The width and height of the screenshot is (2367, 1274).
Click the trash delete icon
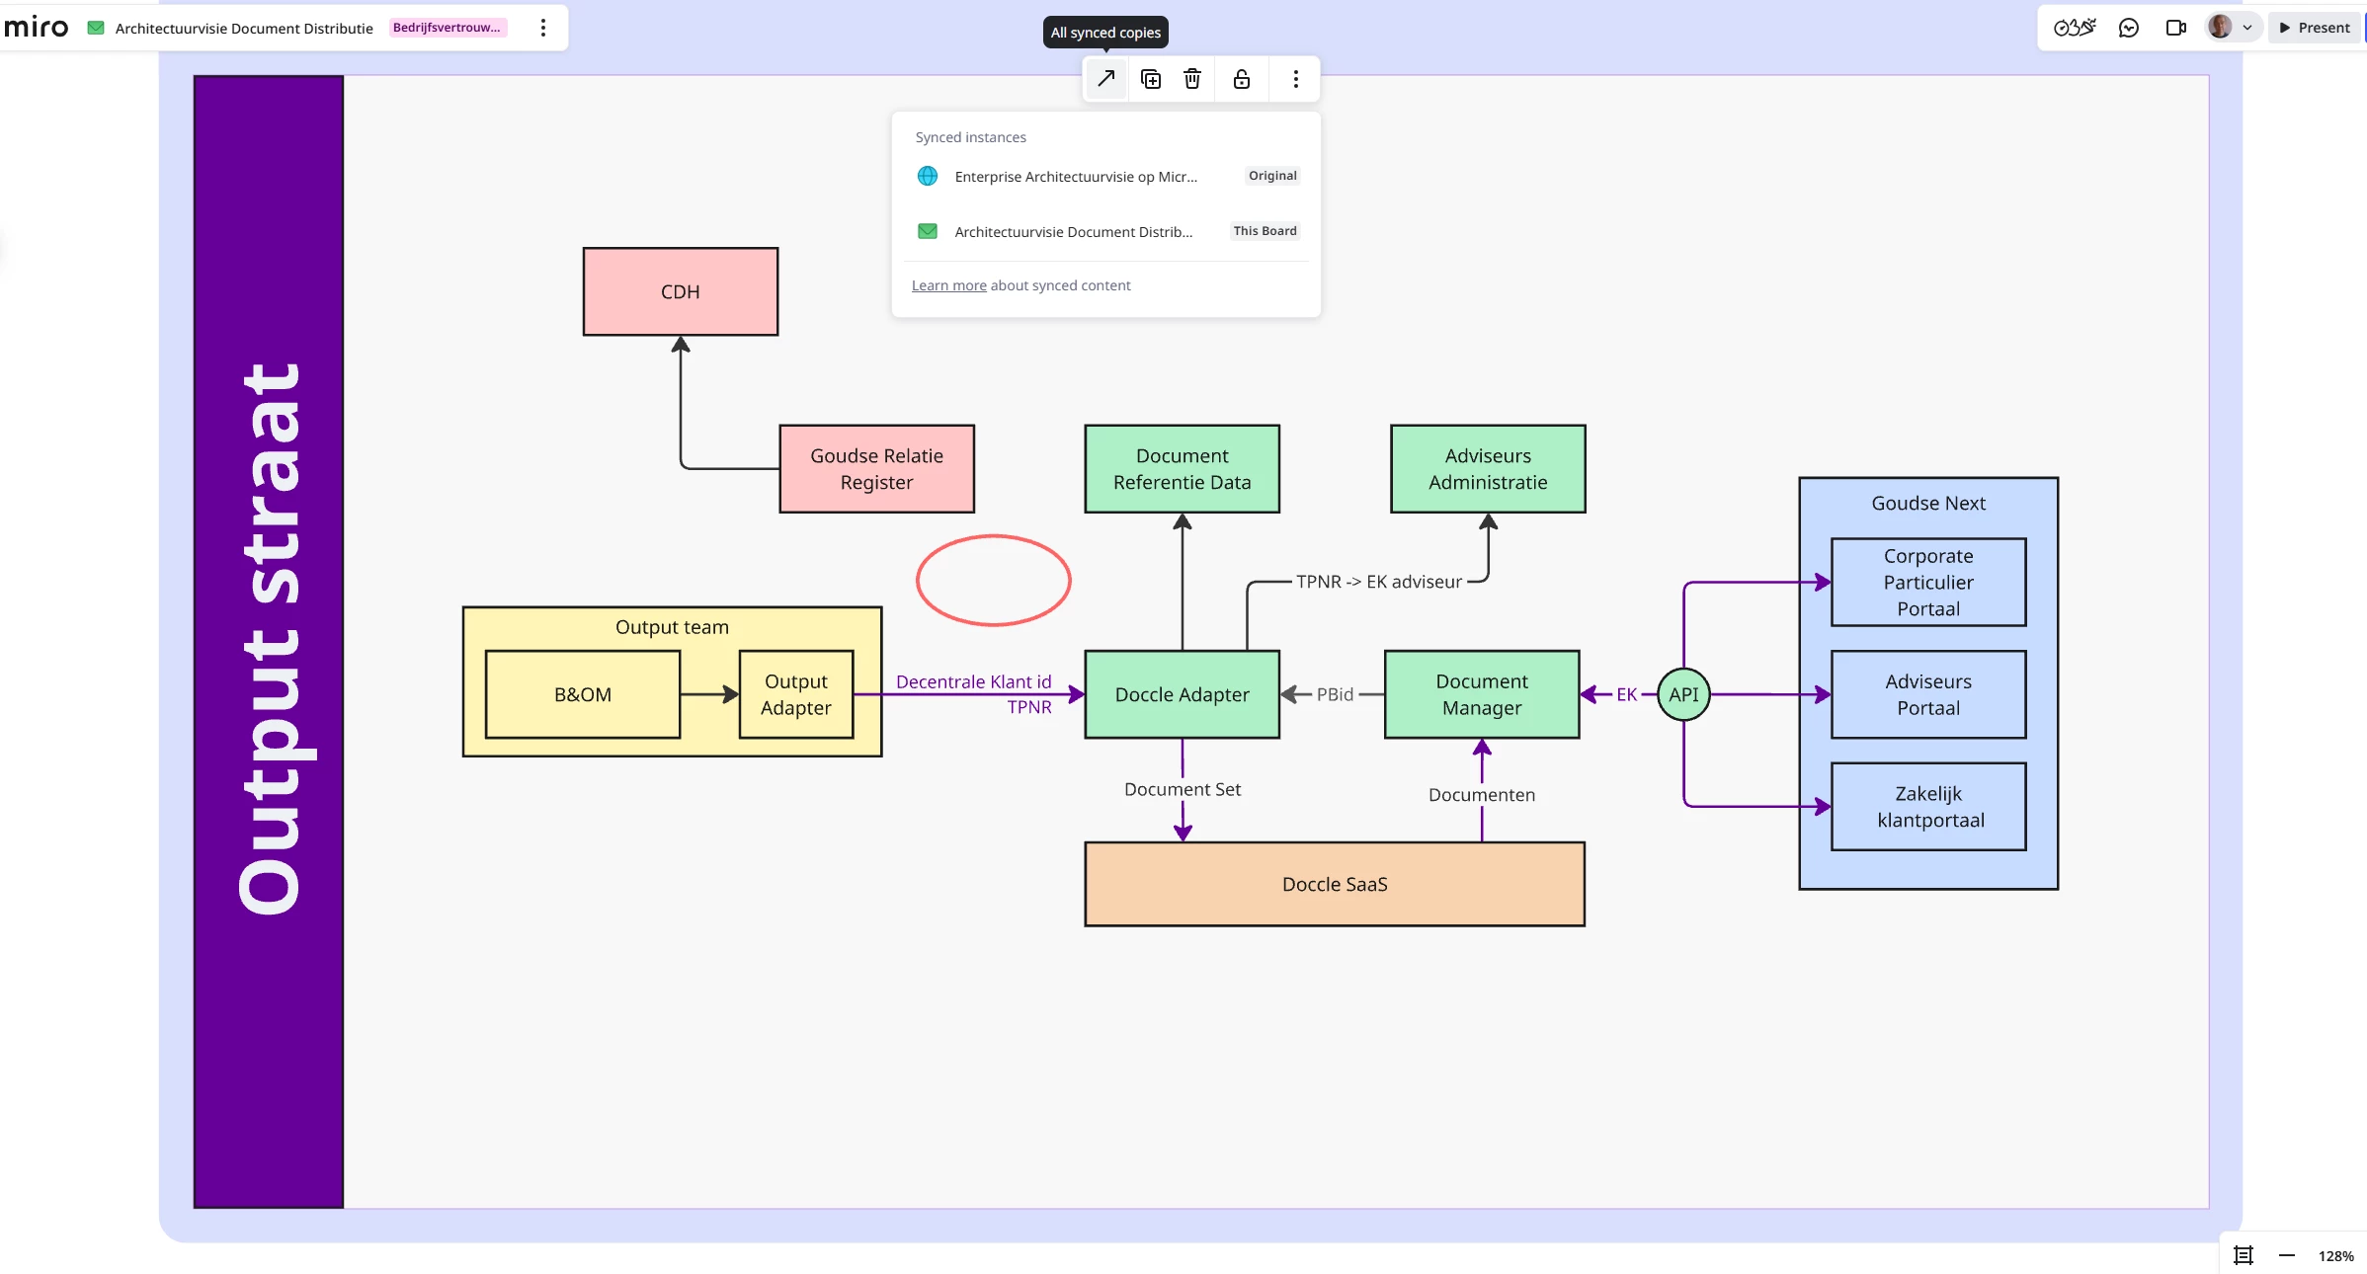pyautogui.click(x=1192, y=79)
